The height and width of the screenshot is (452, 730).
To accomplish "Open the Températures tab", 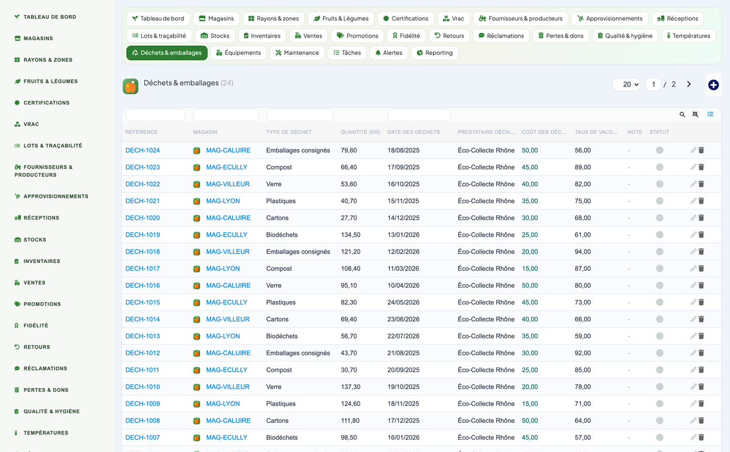I will coord(688,36).
